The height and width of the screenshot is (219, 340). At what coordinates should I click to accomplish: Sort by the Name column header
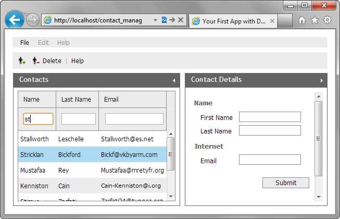click(x=37, y=100)
